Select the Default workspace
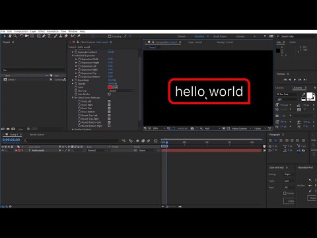Screen dimensions: 317x238 (x=182, y=36)
